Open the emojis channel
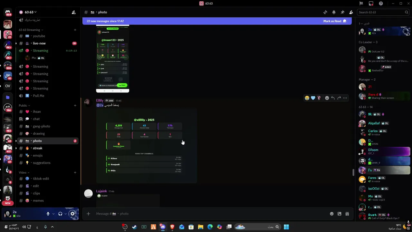Image resolution: width=412 pixels, height=232 pixels. coord(48,155)
